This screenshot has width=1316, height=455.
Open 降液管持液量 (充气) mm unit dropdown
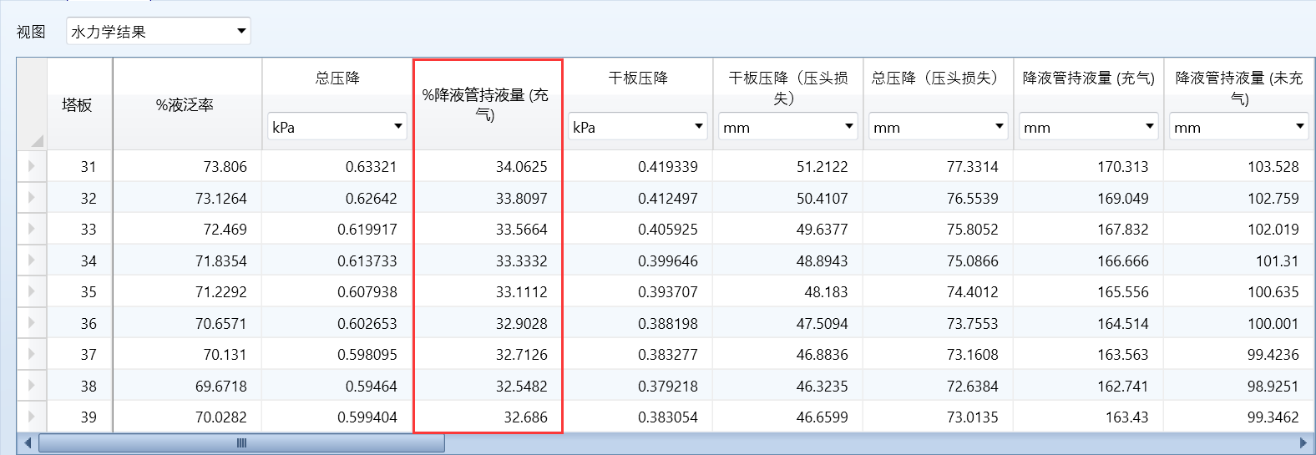point(1088,127)
